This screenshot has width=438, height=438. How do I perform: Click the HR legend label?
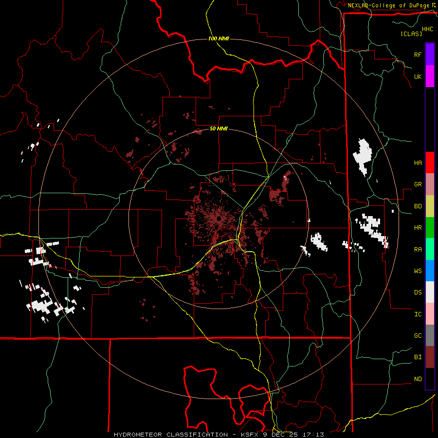418,228
